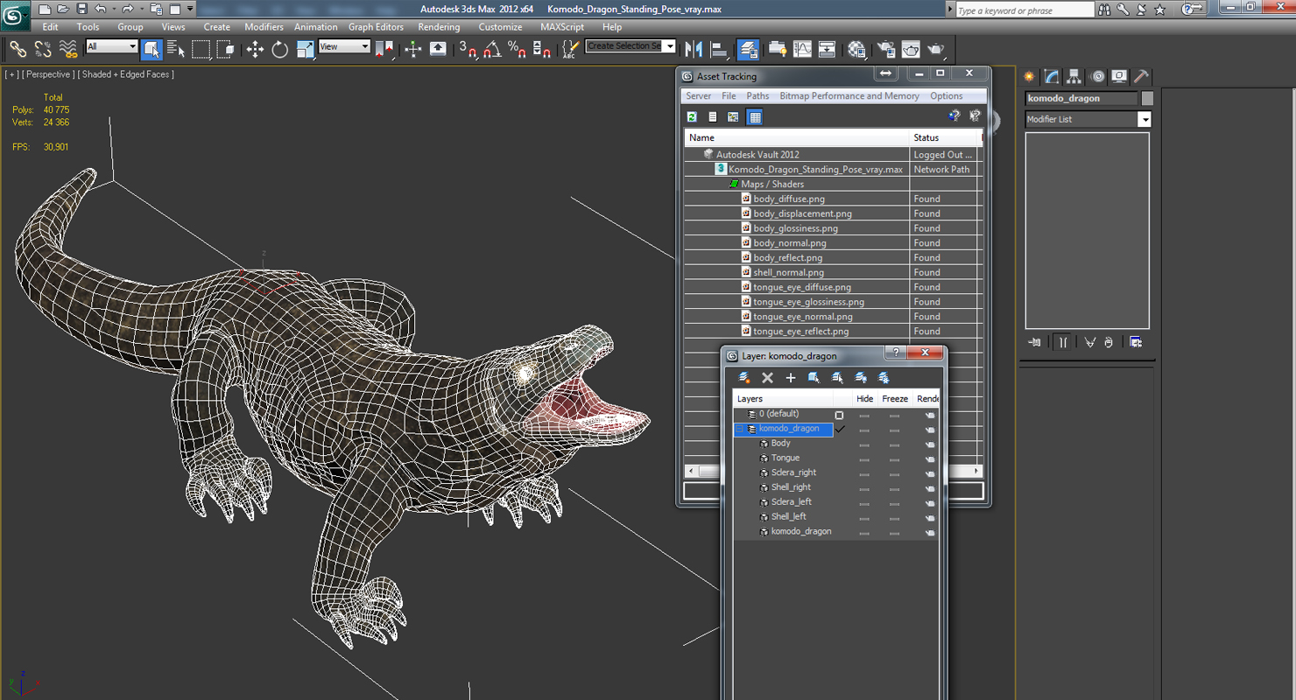
Task: Click the Unlink Selection tool
Action: [x=42, y=49]
